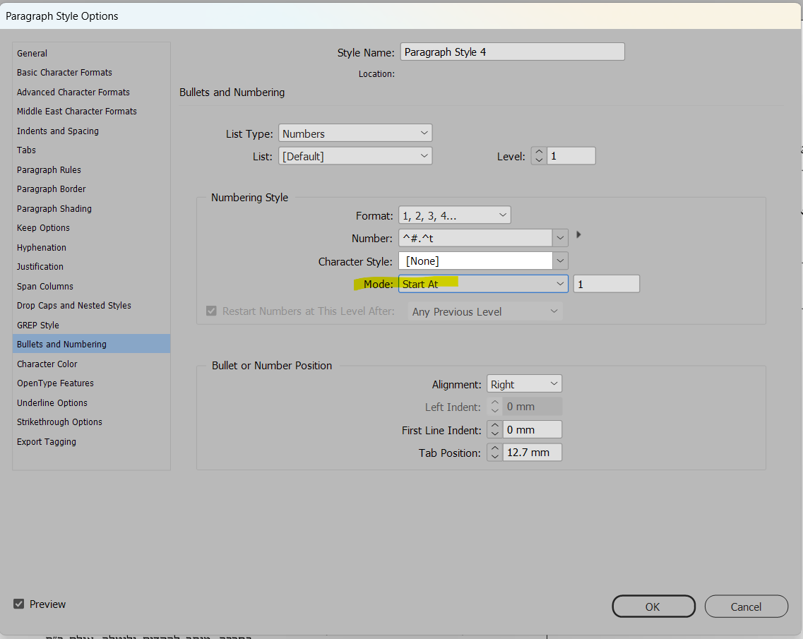Increase First Line Indent with up arrow

coord(494,426)
